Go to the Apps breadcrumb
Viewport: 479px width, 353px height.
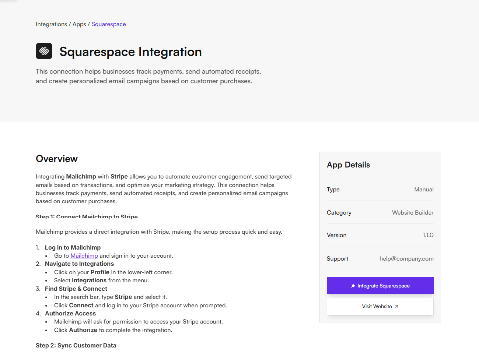(79, 24)
